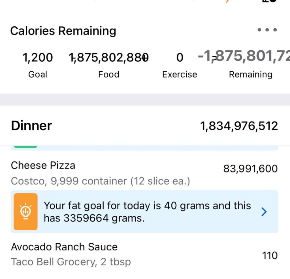
Task: Open the Avocado Ranch Sauce entry
Action: coord(64,247)
